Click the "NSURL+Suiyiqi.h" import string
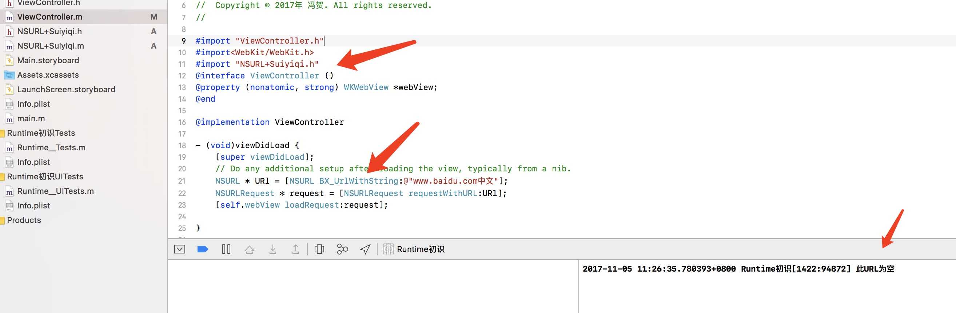The height and width of the screenshot is (313, 956). pyautogui.click(x=277, y=64)
